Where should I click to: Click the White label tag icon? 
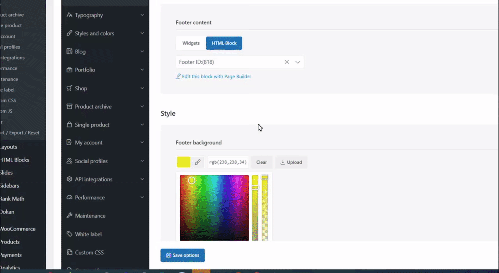[x=69, y=234]
